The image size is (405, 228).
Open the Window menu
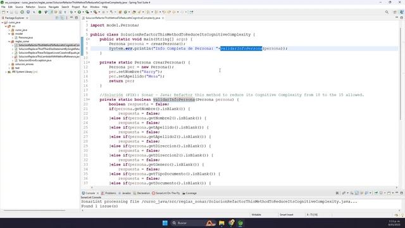(x=94, y=7)
